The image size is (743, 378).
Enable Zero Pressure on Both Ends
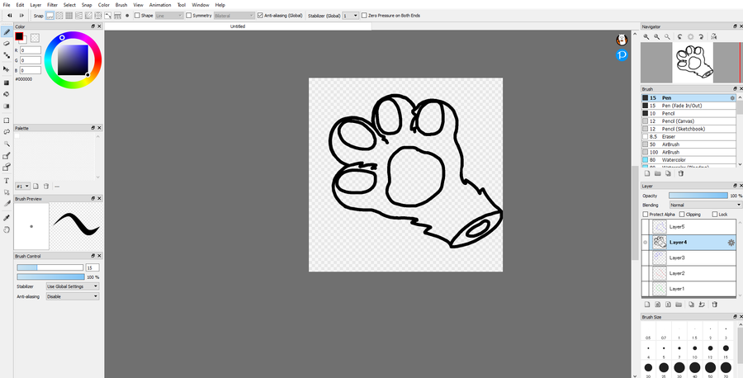point(364,16)
